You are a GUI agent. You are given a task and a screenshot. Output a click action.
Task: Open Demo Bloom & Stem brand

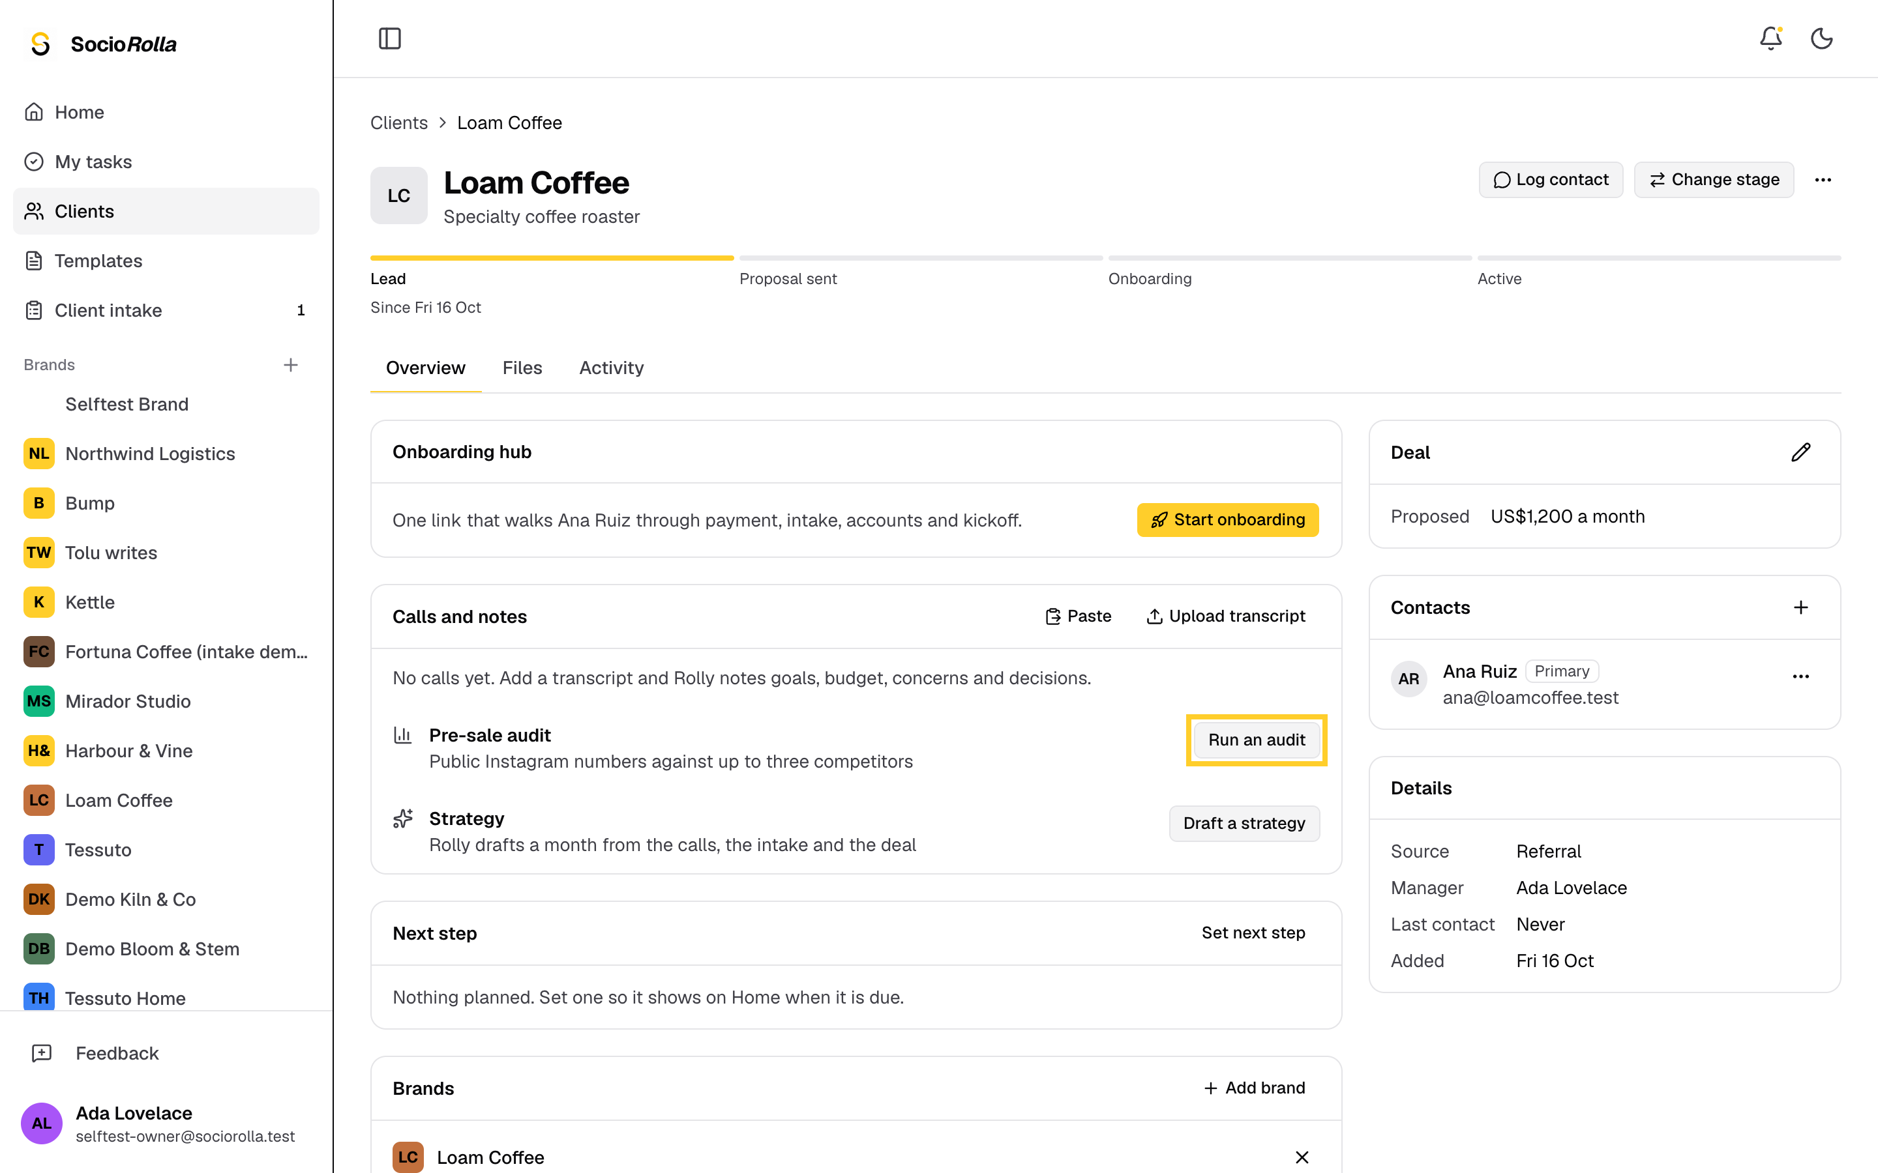166,949
